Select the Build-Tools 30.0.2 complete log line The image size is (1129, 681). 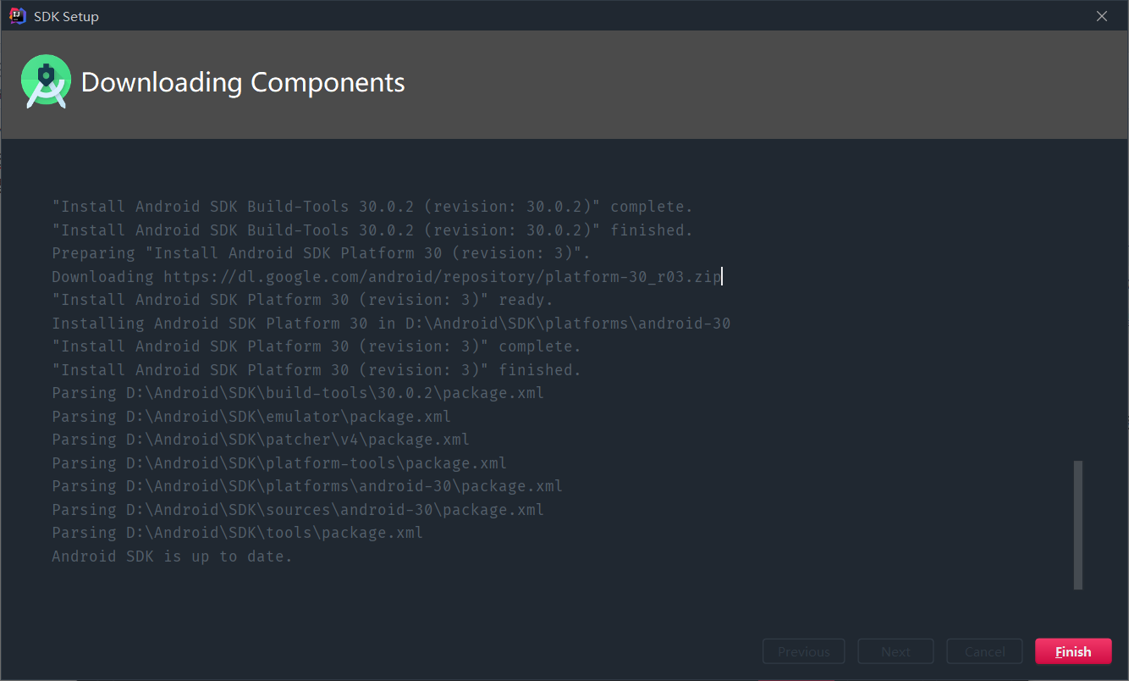tap(372, 206)
